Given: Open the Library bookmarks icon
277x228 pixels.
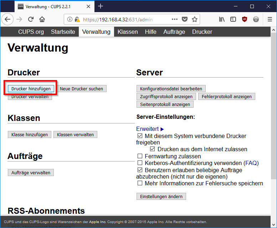Looking at the screenshot, I should [x=222, y=19].
